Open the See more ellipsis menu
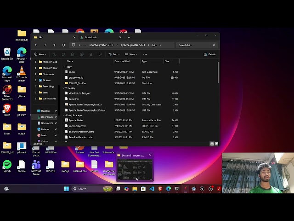294x221 pixels. (x=145, y=54)
